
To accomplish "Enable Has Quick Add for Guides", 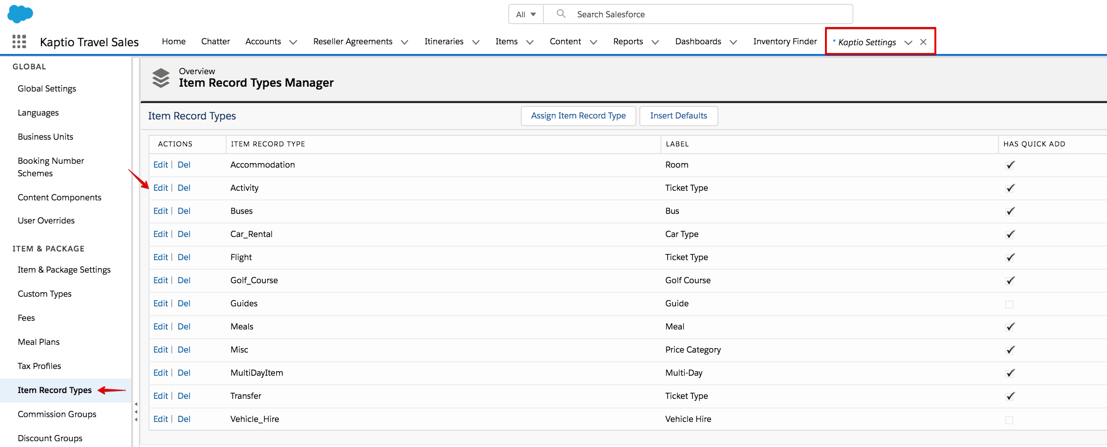I will click(x=1009, y=304).
